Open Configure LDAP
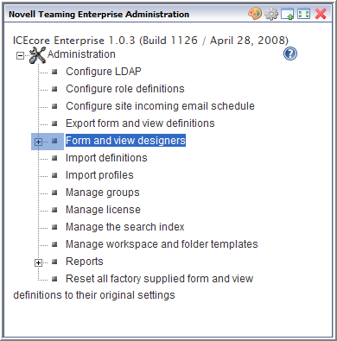This screenshot has height=341, width=337. (104, 72)
